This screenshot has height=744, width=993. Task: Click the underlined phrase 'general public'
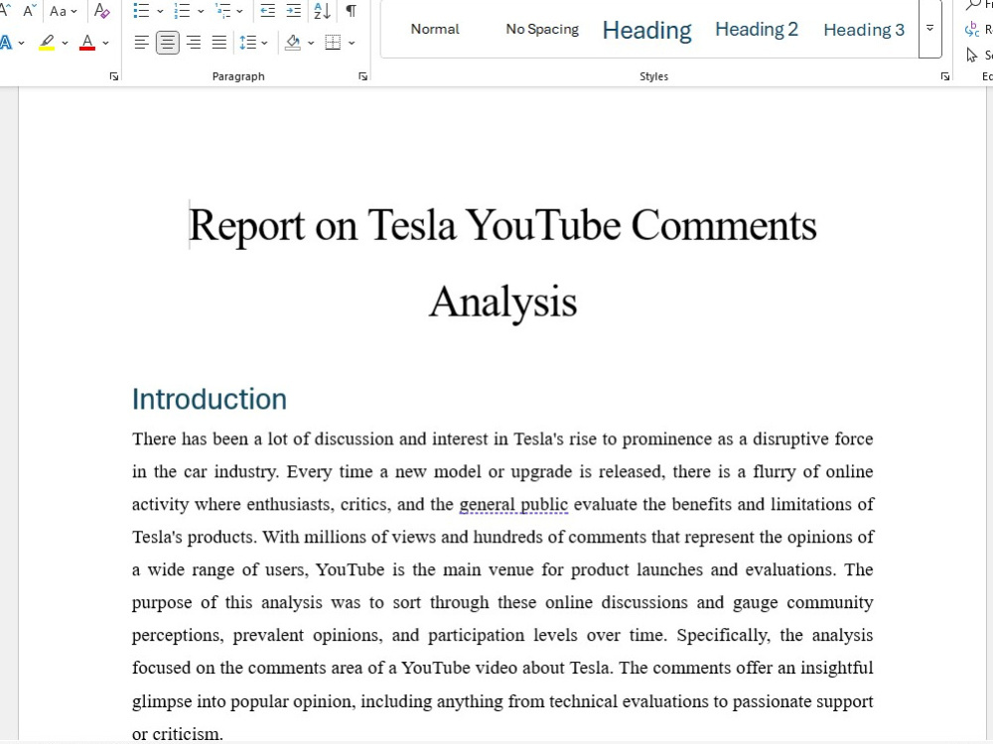pos(513,505)
